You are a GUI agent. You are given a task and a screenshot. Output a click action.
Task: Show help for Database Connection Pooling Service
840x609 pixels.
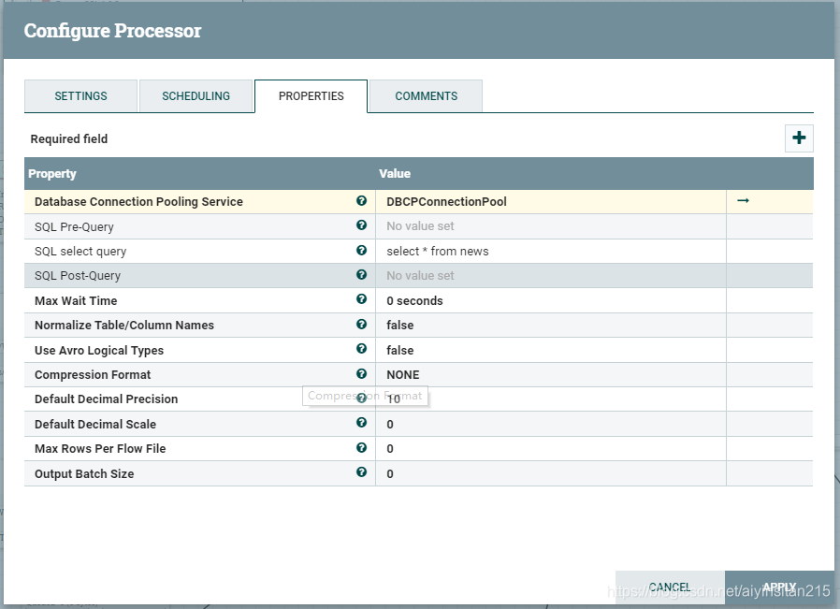coord(362,200)
